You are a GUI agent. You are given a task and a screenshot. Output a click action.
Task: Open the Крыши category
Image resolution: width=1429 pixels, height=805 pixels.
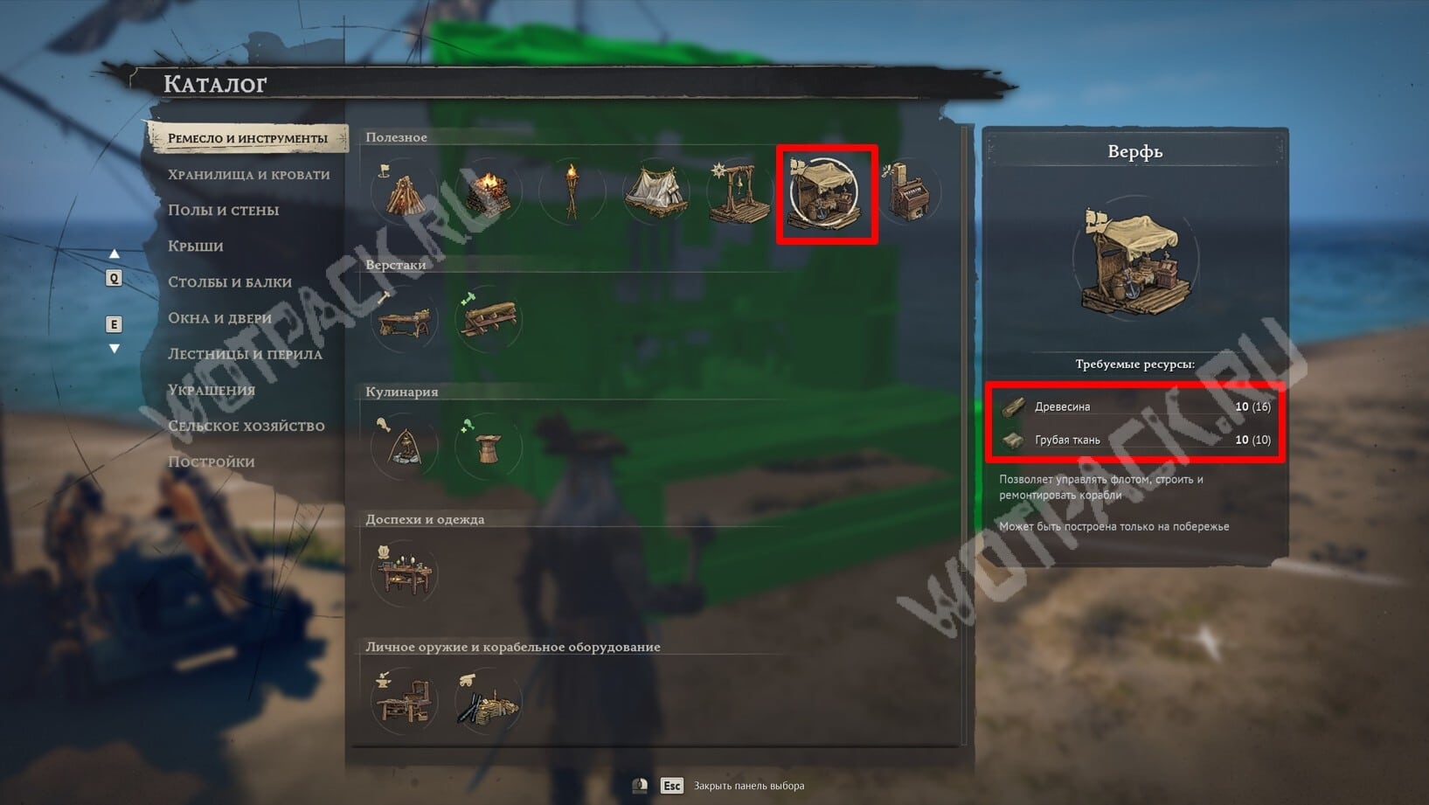(x=196, y=246)
